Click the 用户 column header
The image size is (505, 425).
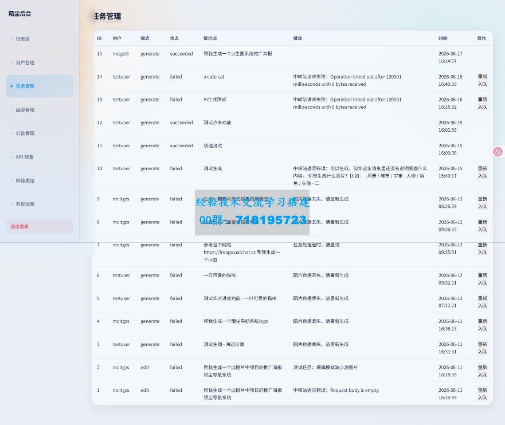[x=117, y=38]
